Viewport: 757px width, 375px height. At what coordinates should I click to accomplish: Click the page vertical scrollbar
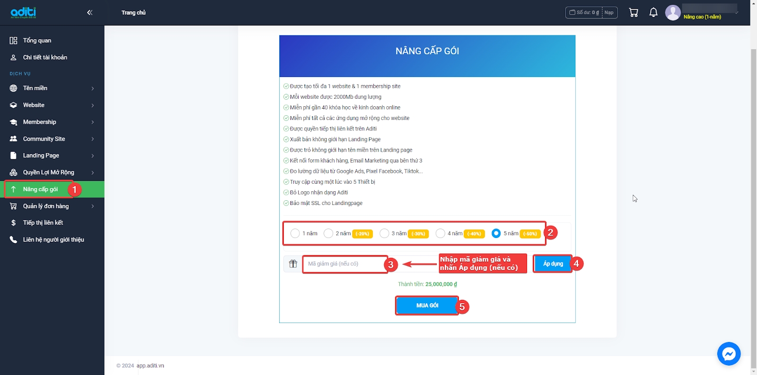tap(753, 189)
